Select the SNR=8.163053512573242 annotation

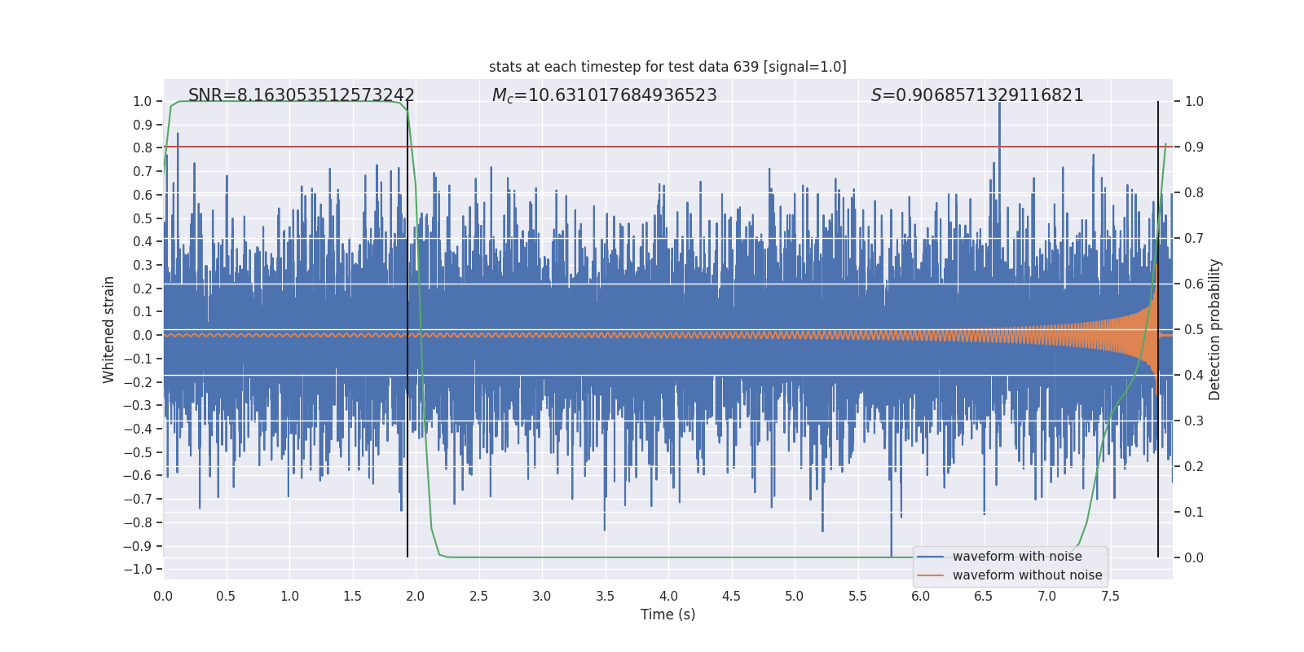tap(302, 95)
